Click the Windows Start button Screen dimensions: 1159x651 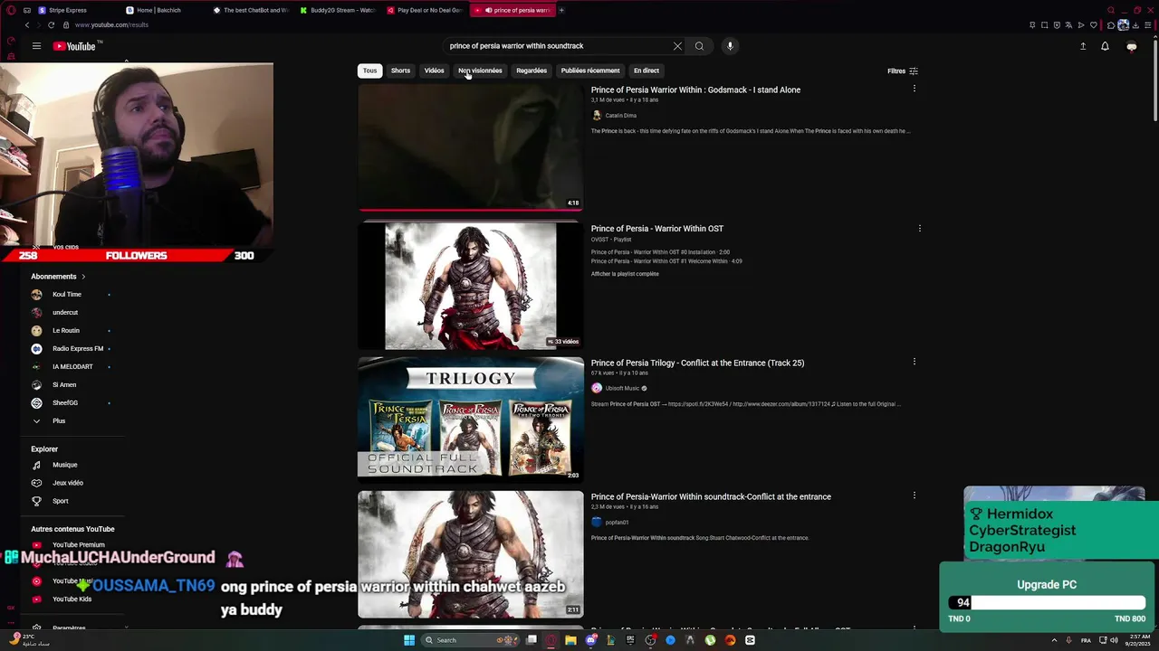(409, 640)
